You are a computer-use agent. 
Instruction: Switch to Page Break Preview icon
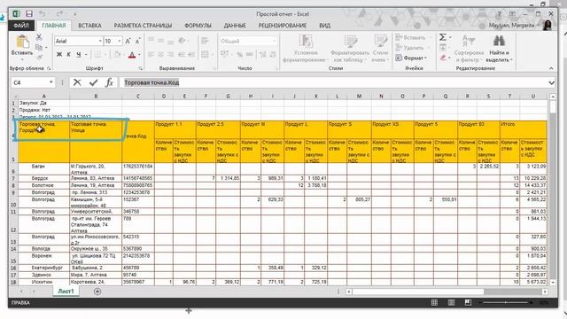coord(468,302)
